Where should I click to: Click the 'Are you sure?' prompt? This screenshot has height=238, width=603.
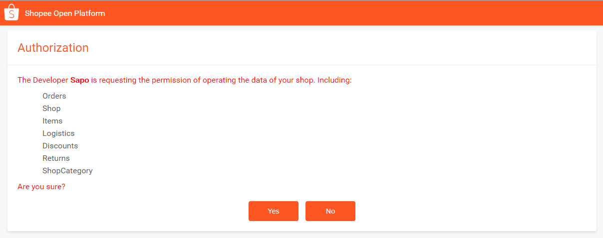coord(41,187)
